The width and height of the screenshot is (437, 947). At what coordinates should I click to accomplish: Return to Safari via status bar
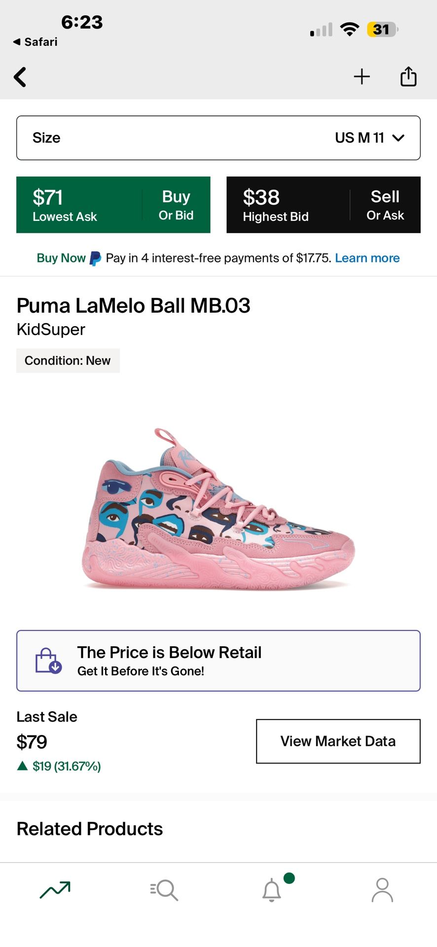pos(36,42)
